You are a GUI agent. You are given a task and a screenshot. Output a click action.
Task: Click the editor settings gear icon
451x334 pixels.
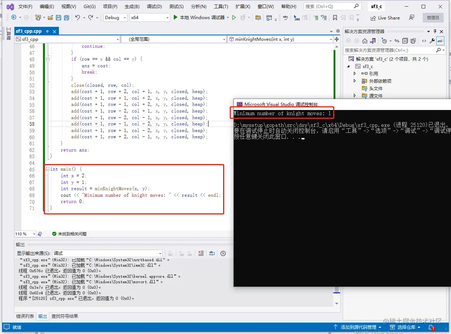point(338,31)
